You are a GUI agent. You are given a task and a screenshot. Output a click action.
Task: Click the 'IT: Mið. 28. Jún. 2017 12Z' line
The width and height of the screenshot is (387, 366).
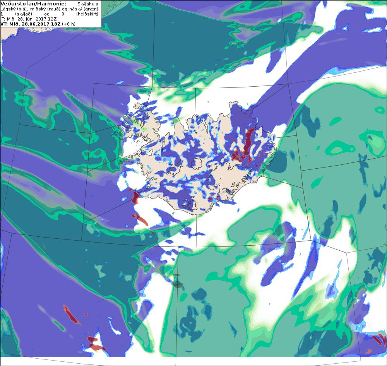[28, 19]
